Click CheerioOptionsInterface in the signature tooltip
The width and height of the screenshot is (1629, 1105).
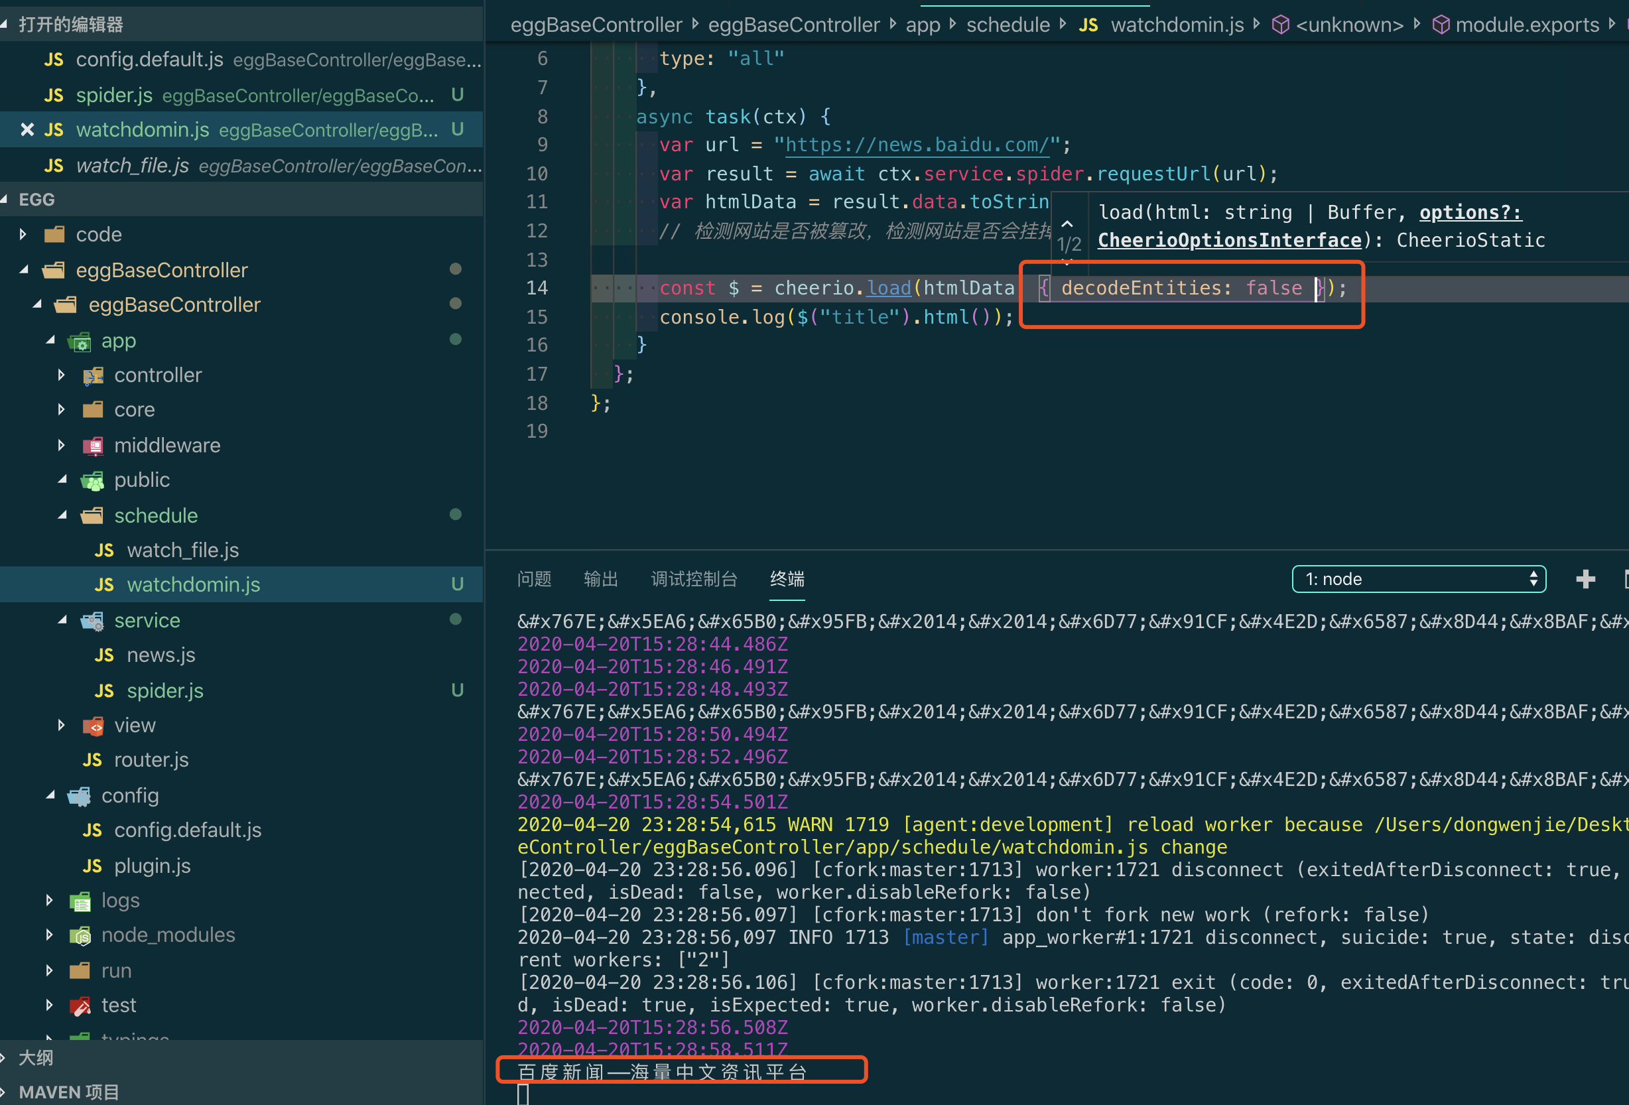tap(1229, 241)
